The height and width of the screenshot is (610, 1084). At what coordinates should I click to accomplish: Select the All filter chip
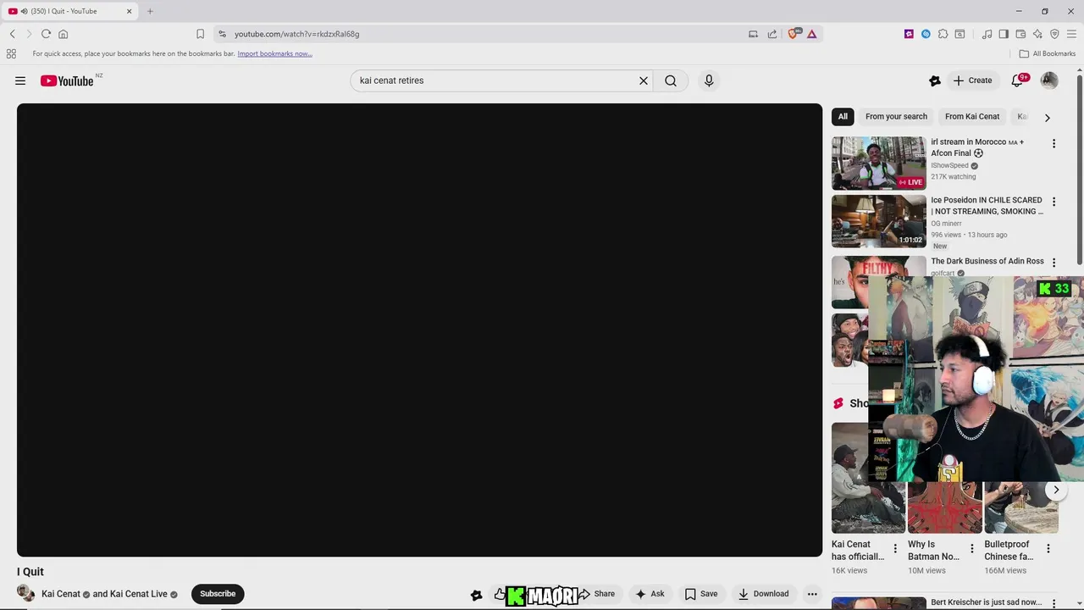[843, 117]
